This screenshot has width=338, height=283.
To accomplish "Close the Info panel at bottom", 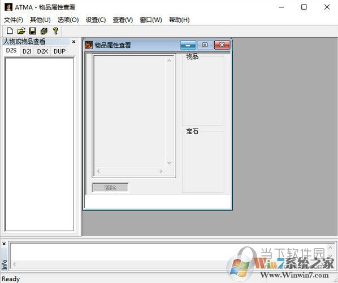I will click(x=4, y=244).
